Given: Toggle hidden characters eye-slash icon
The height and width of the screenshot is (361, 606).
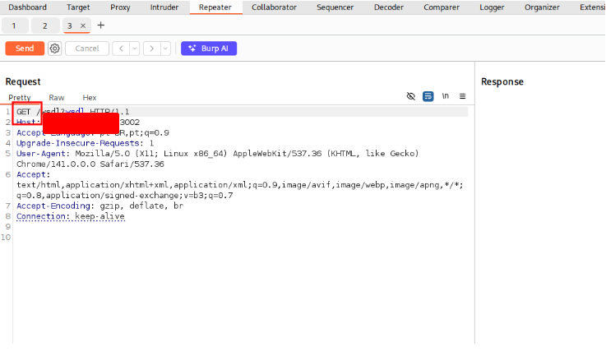Looking at the screenshot, I should [411, 96].
